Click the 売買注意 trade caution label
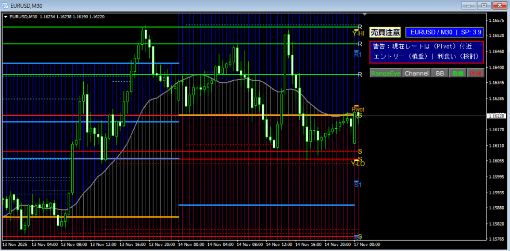The image size is (510, 251). 385,32
